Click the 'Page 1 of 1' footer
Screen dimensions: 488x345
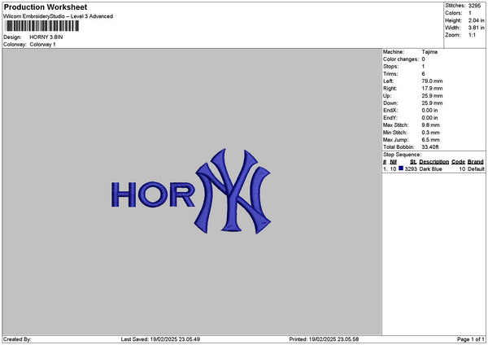tap(471, 339)
